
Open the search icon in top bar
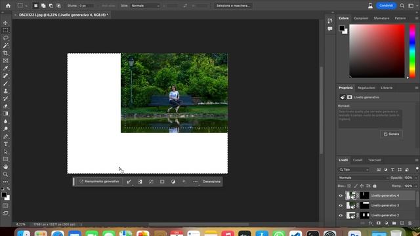point(402,6)
